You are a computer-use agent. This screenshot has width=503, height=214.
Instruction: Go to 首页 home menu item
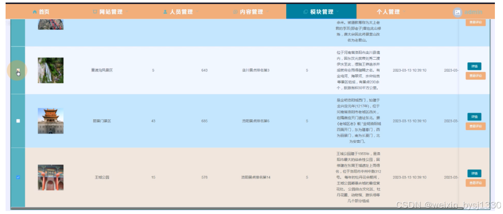click(x=41, y=12)
